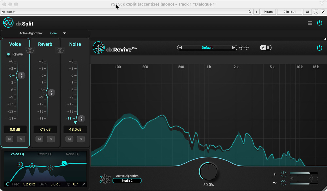The height and width of the screenshot is (191, 327).
Task: Click the 50.0% amount knob
Action: [209, 171]
